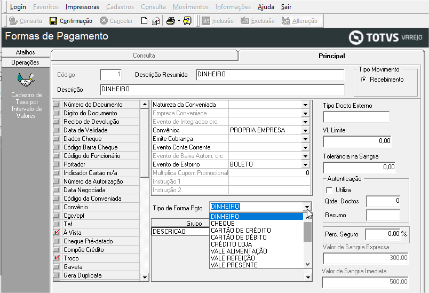Toggle the Tef checkbox
429x293 pixels.
coord(57,224)
